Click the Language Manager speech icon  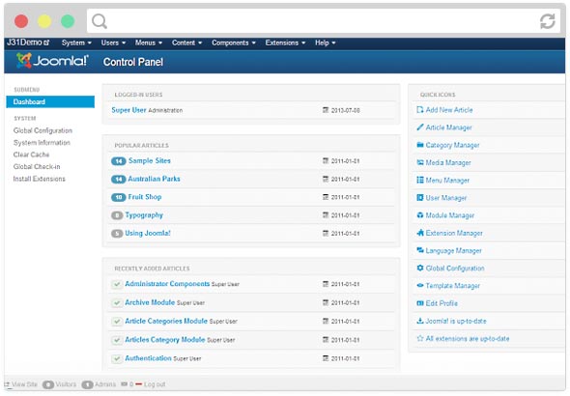[420, 250]
